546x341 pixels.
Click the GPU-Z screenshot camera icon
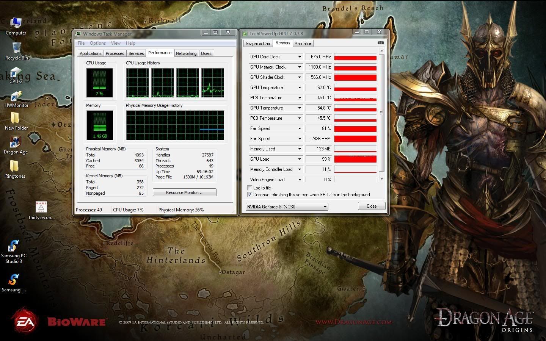(x=380, y=43)
